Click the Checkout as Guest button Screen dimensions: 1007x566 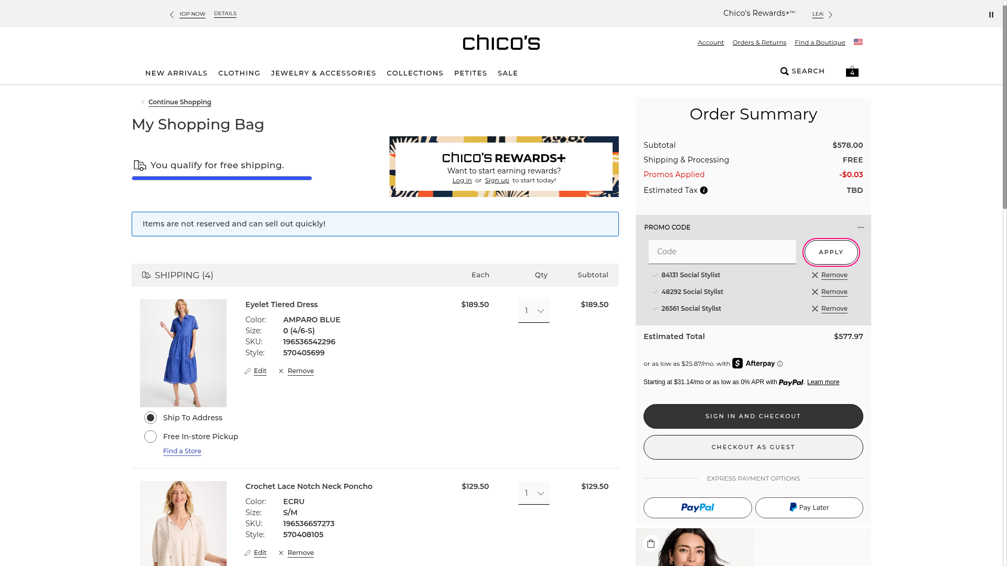point(753,447)
